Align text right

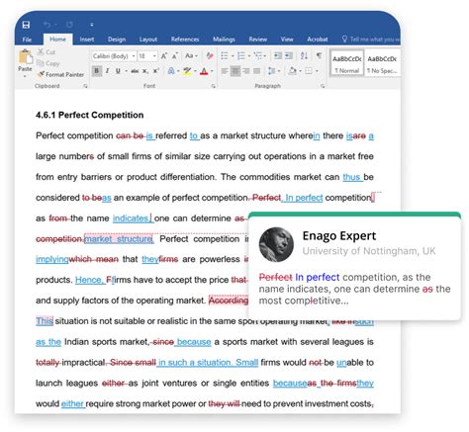pos(246,71)
